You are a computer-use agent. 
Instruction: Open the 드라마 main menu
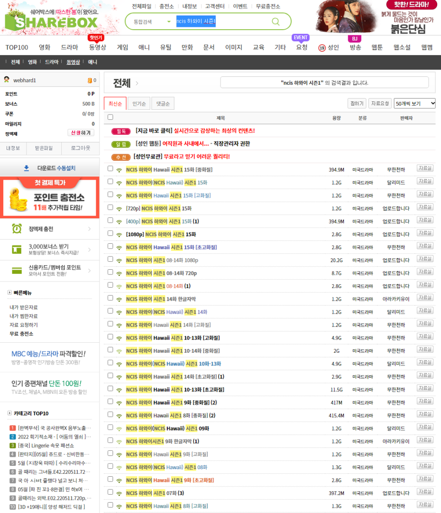69,48
